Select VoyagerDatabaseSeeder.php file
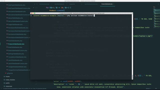The image size is (160, 90). coord(17,67)
